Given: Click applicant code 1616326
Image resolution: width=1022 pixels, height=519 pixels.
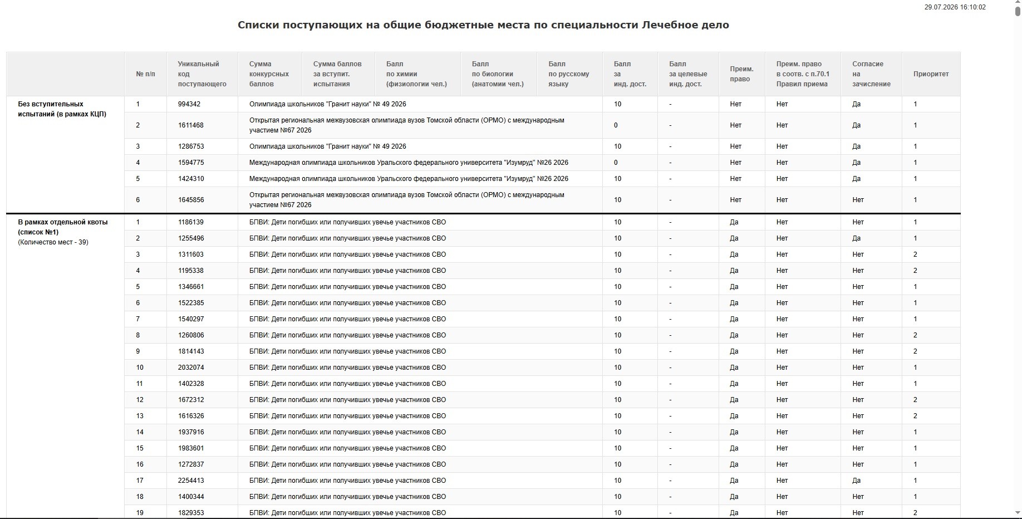Looking at the screenshot, I should [191, 416].
